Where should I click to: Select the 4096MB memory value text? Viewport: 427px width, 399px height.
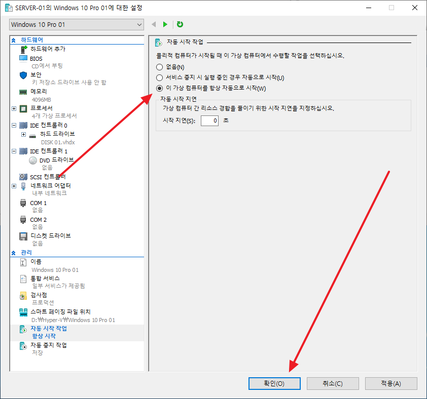point(42,100)
